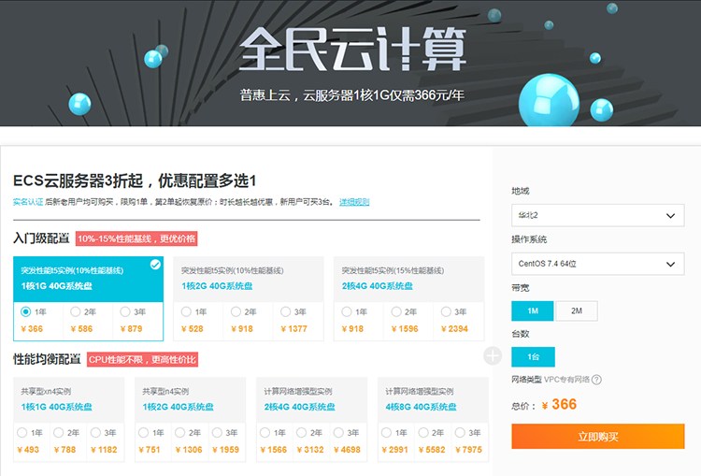Choose 1年 ¥751 shared n4 plan

click(x=144, y=432)
